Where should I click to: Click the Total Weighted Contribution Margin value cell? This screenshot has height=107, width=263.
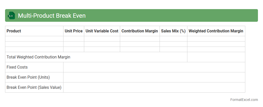tap(216, 57)
